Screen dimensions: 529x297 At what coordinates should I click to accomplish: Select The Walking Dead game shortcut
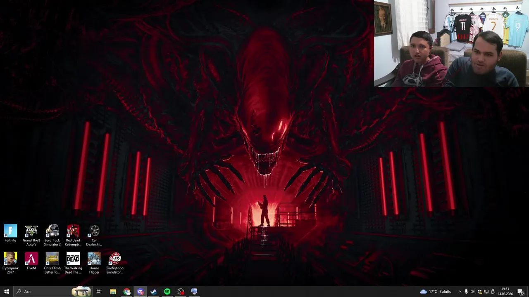73,263
